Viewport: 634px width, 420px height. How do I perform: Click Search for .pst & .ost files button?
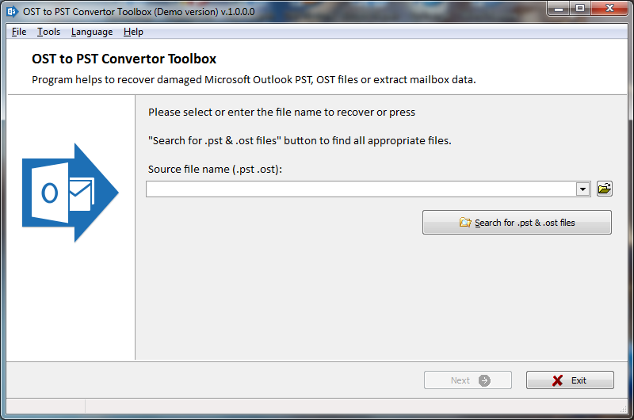[517, 223]
